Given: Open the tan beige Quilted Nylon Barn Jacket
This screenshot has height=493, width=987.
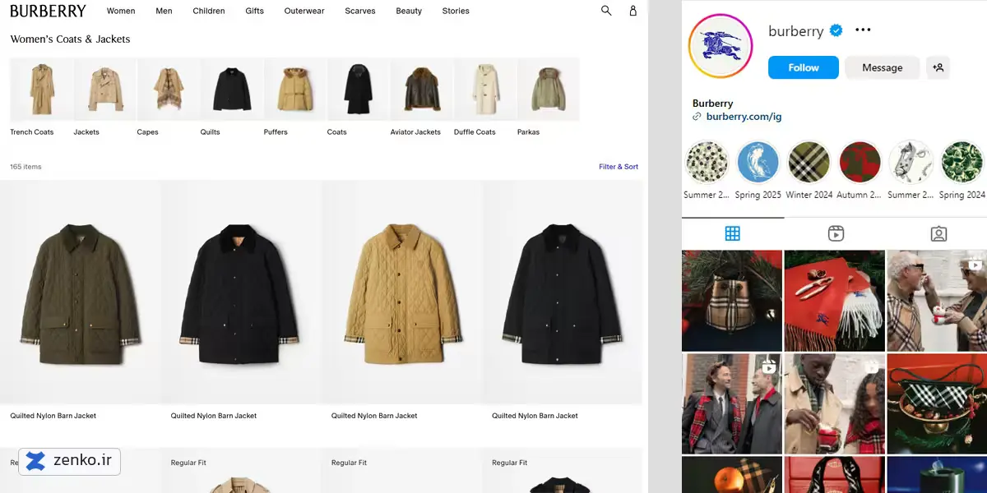Looking at the screenshot, I should [x=401, y=292].
